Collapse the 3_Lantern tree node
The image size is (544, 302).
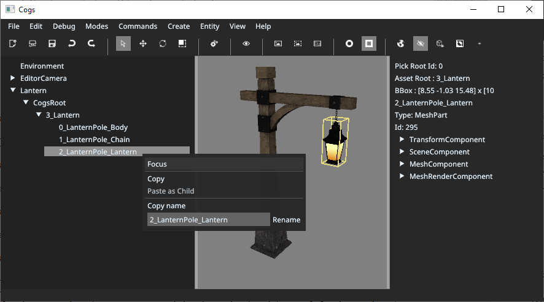(39, 115)
